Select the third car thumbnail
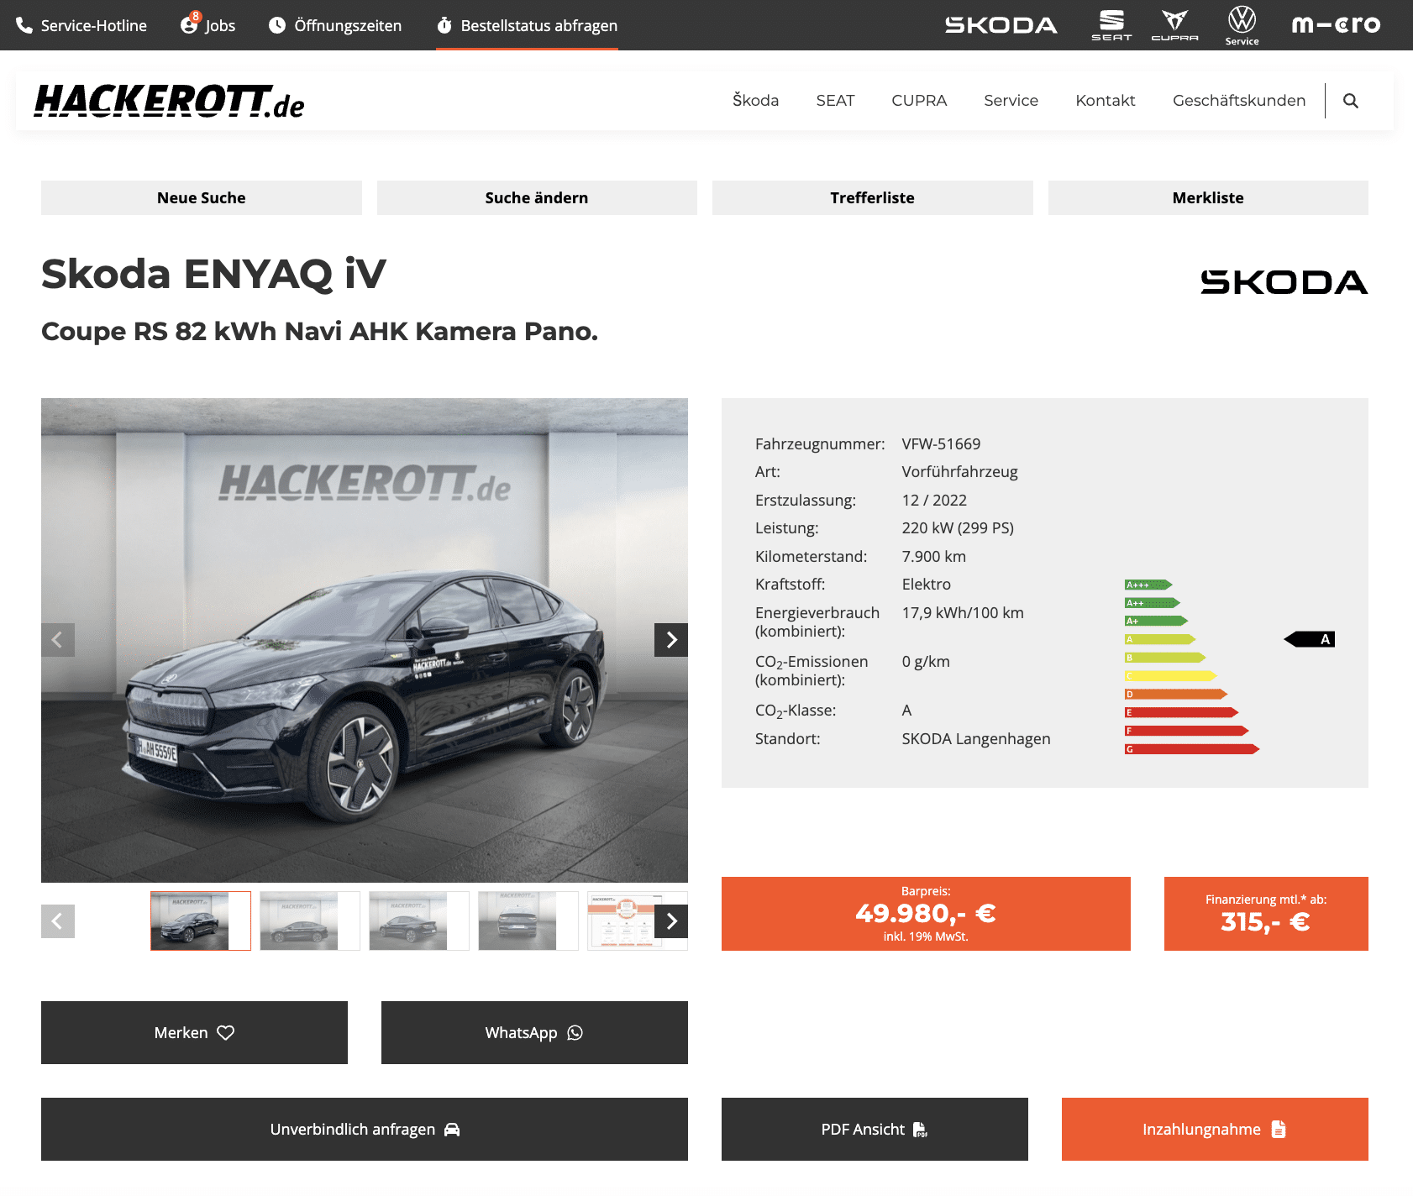This screenshot has height=1196, width=1413. point(418,921)
